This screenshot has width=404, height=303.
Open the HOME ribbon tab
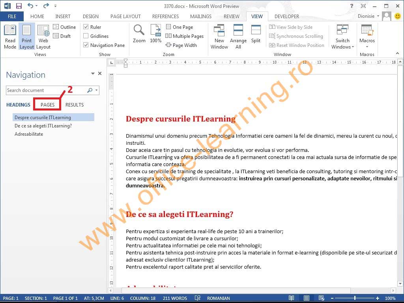[37, 16]
